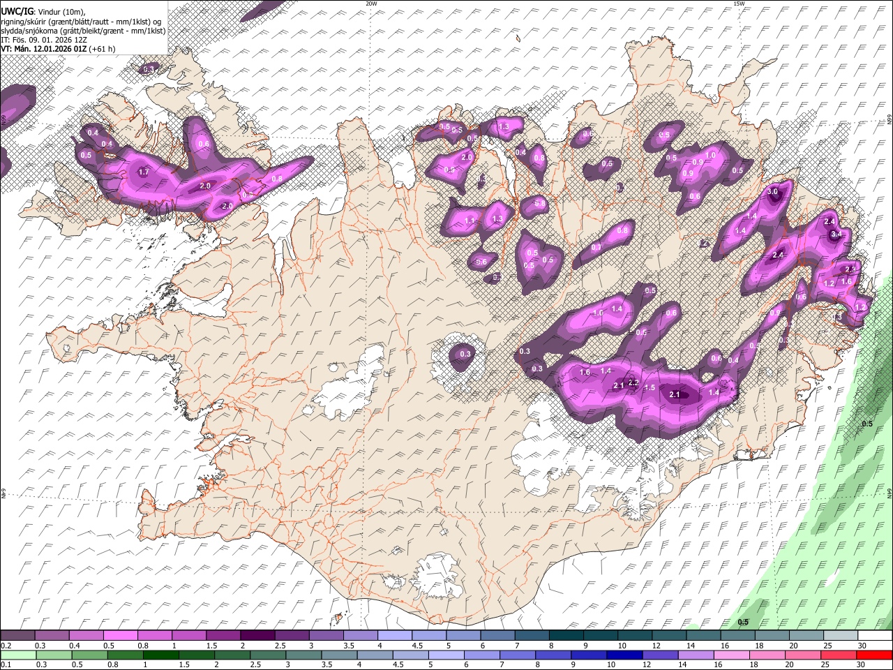This screenshot has height=670, width=893.
Task: Click the top-row legend swatch between 1.5 and 2
Action: (x=223, y=636)
